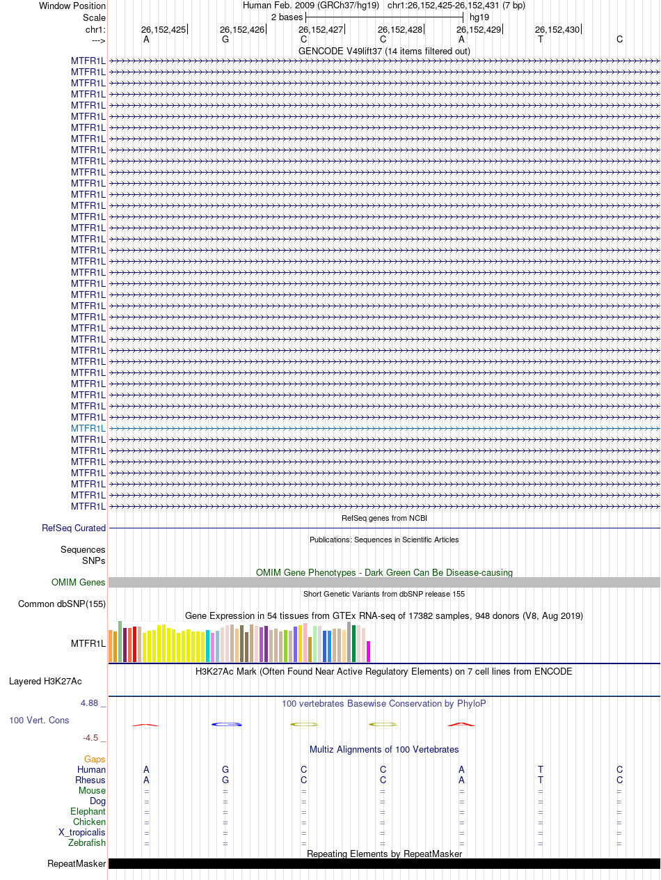The width and height of the screenshot is (661, 880).
Task: Click base T in the Human alignment row
Action: tap(541, 770)
